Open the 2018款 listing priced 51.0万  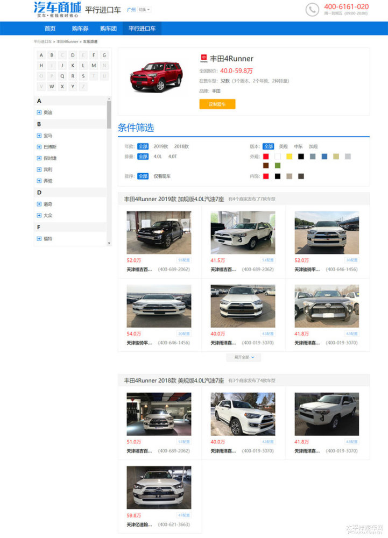click(x=159, y=414)
